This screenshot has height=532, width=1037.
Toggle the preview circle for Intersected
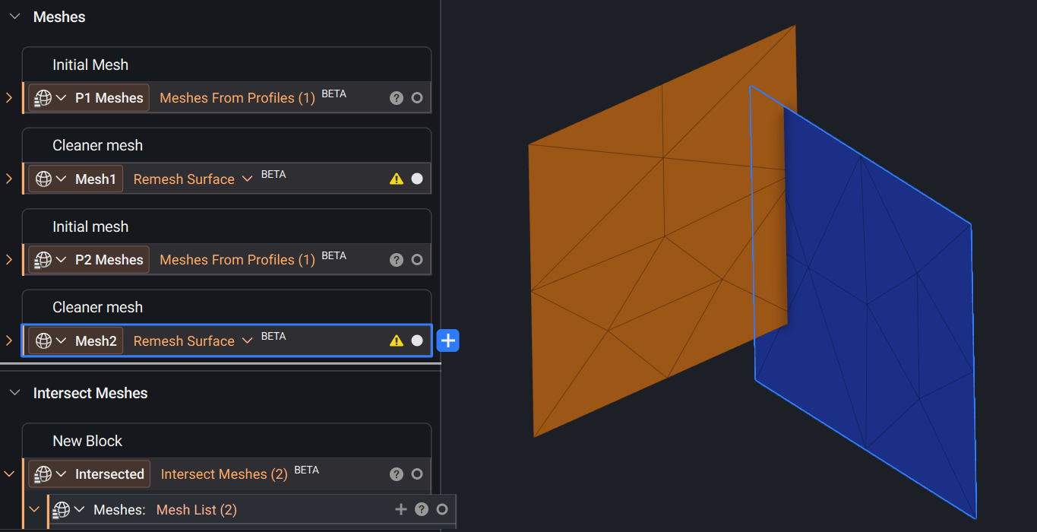(417, 474)
